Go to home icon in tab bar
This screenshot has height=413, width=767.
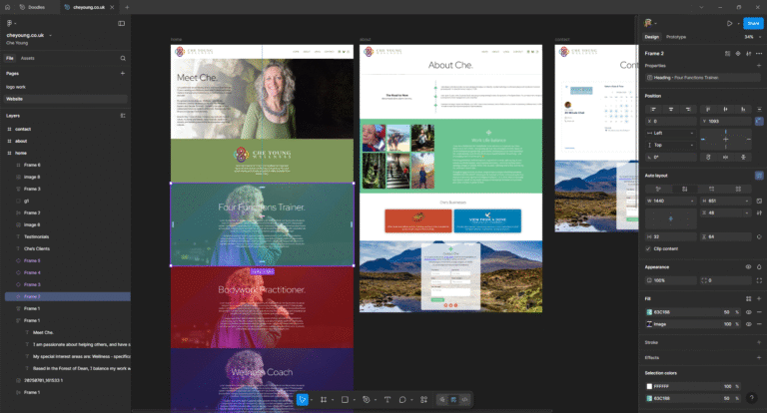7,7
